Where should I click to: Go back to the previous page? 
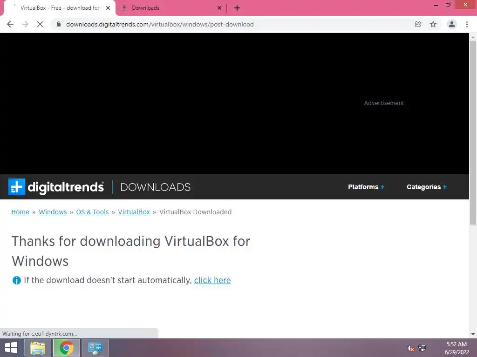pyautogui.click(x=10, y=24)
